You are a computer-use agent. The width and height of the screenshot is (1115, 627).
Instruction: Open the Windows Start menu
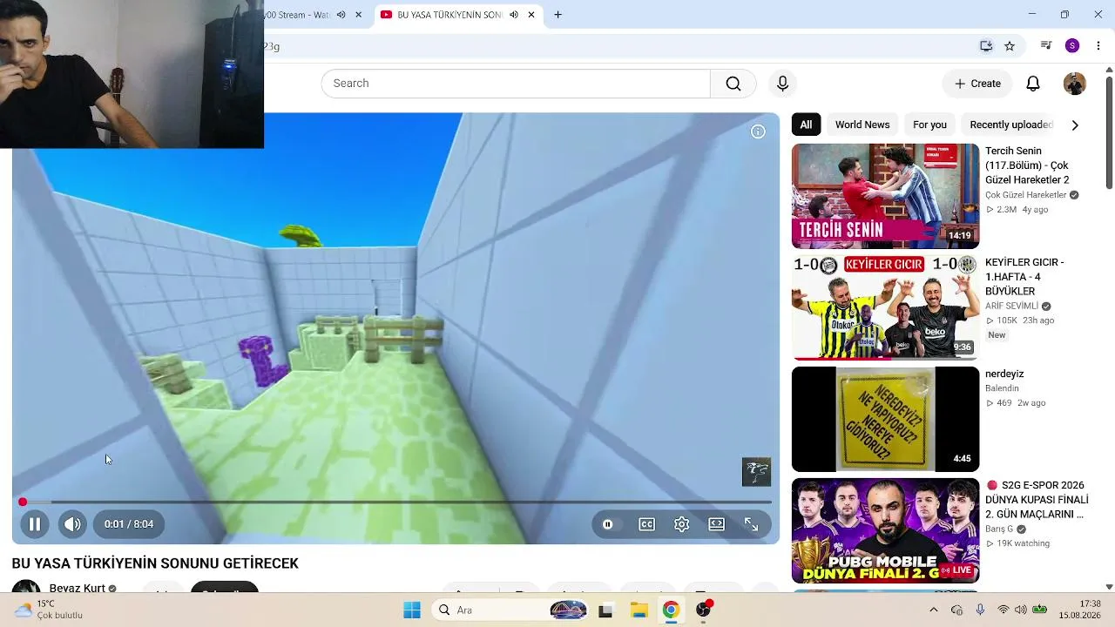[x=412, y=610]
